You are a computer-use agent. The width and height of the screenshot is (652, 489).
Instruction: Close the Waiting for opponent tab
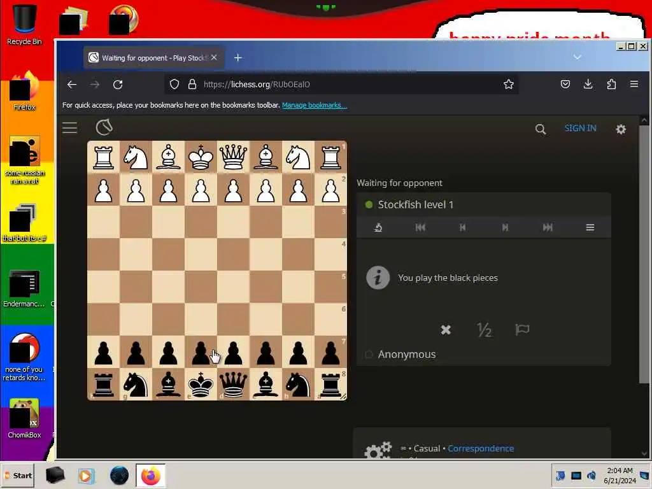click(x=214, y=58)
